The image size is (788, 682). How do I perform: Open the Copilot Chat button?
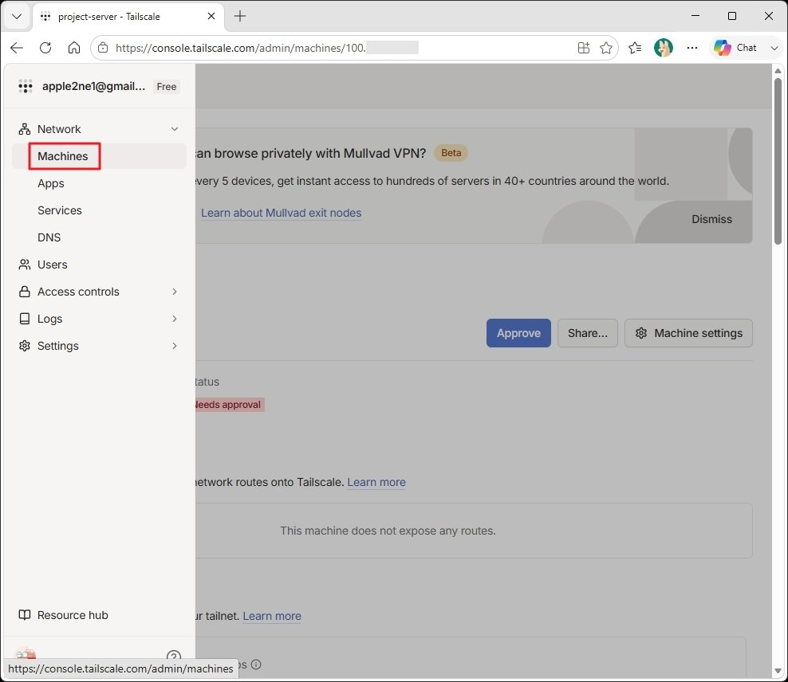click(x=735, y=48)
